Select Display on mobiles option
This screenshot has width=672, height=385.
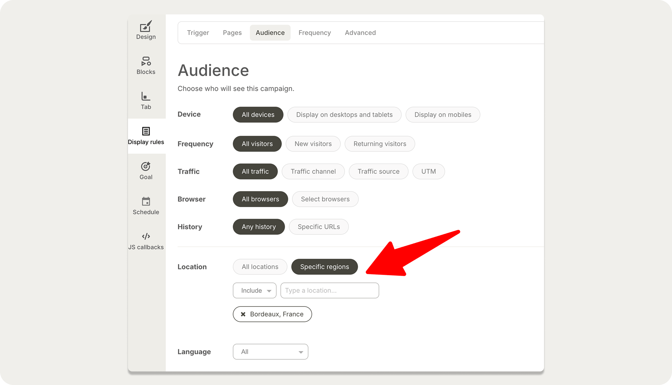443,114
